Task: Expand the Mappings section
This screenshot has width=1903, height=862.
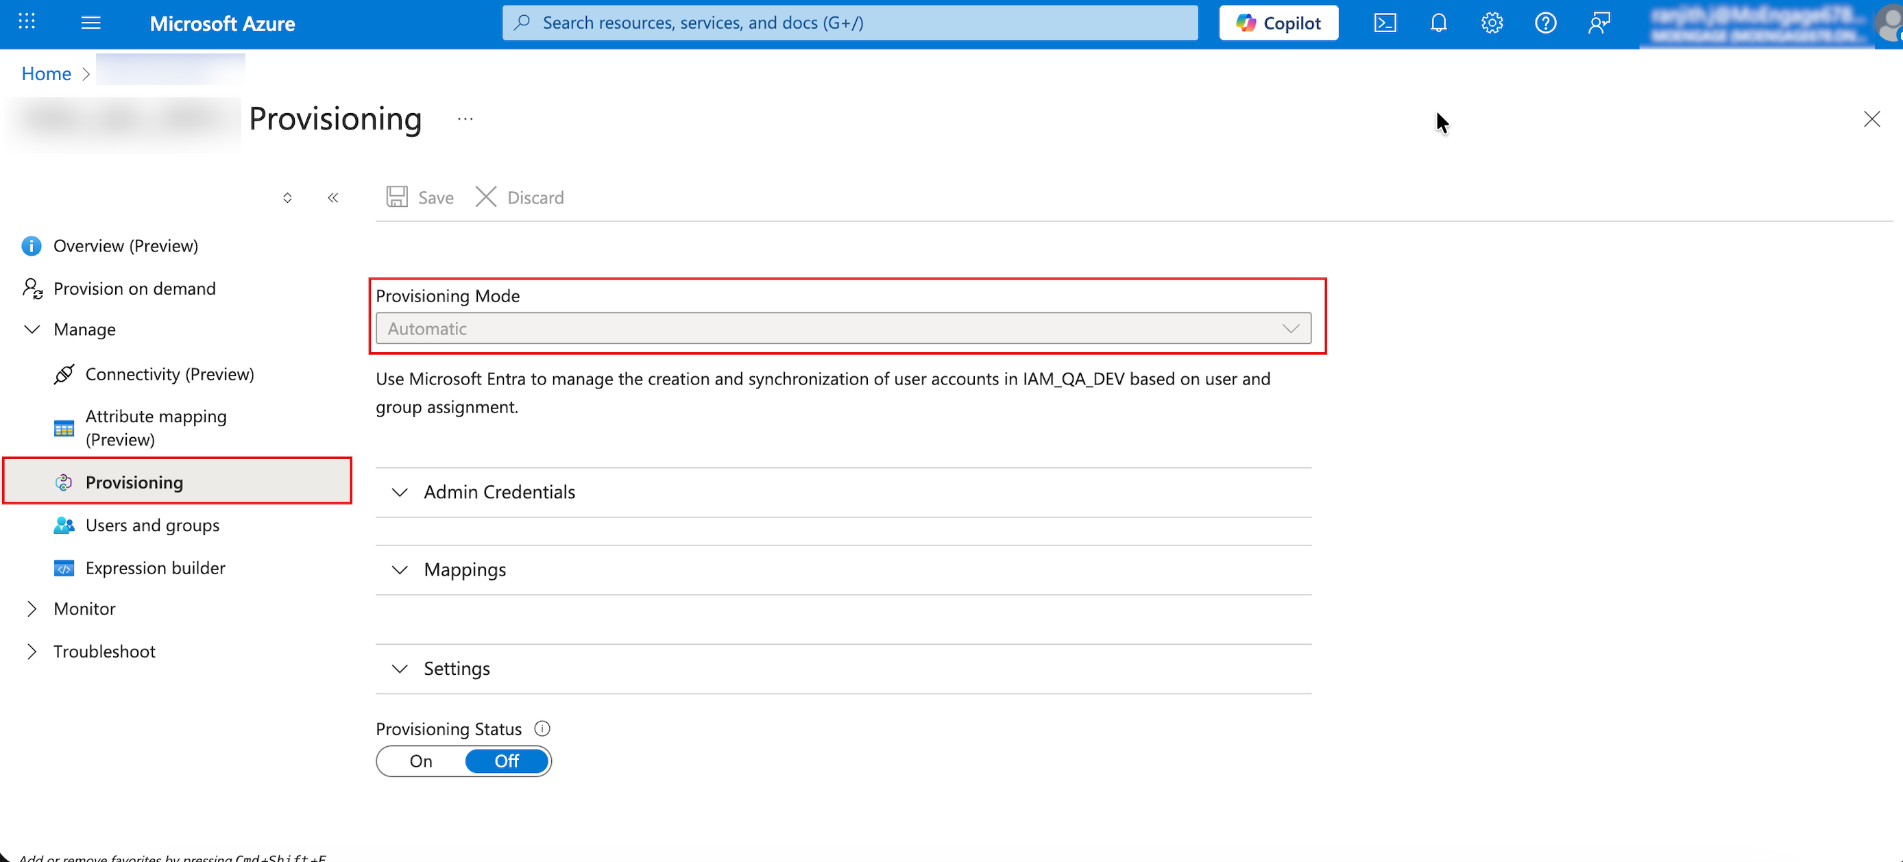Action: click(465, 569)
